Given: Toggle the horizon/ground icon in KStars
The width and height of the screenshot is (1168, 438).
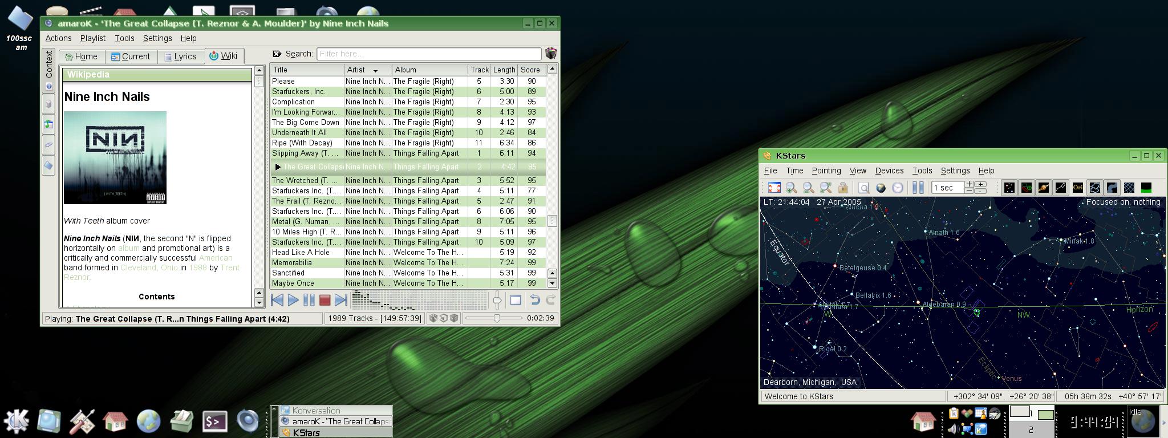Looking at the screenshot, I should [1146, 188].
